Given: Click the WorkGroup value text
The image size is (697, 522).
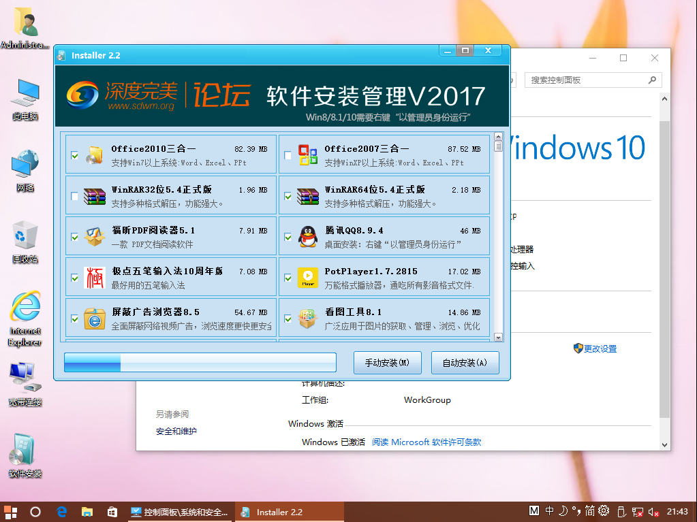Looking at the screenshot, I should [x=427, y=400].
